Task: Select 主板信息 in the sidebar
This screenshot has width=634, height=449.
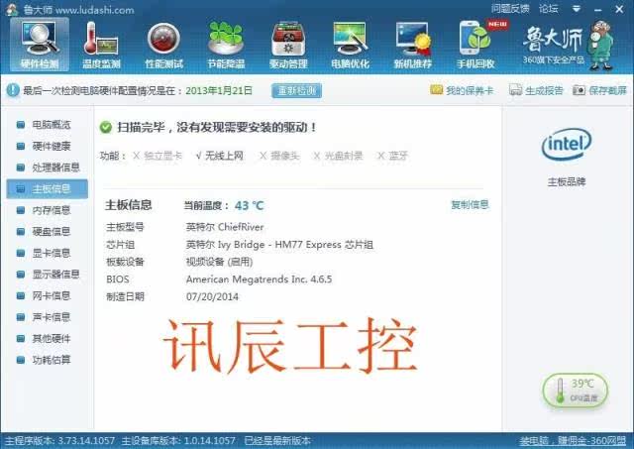Action: point(47,188)
